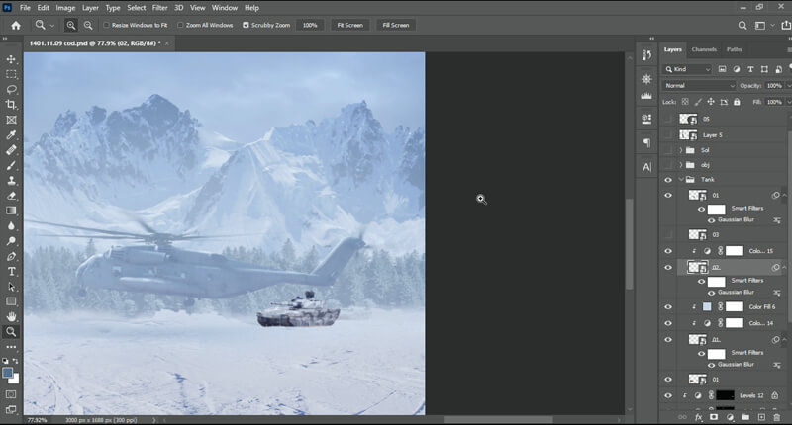Select the Rectangular Marquee tool
792x425 pixels.
pyautogui.click(x=11, y=74)
